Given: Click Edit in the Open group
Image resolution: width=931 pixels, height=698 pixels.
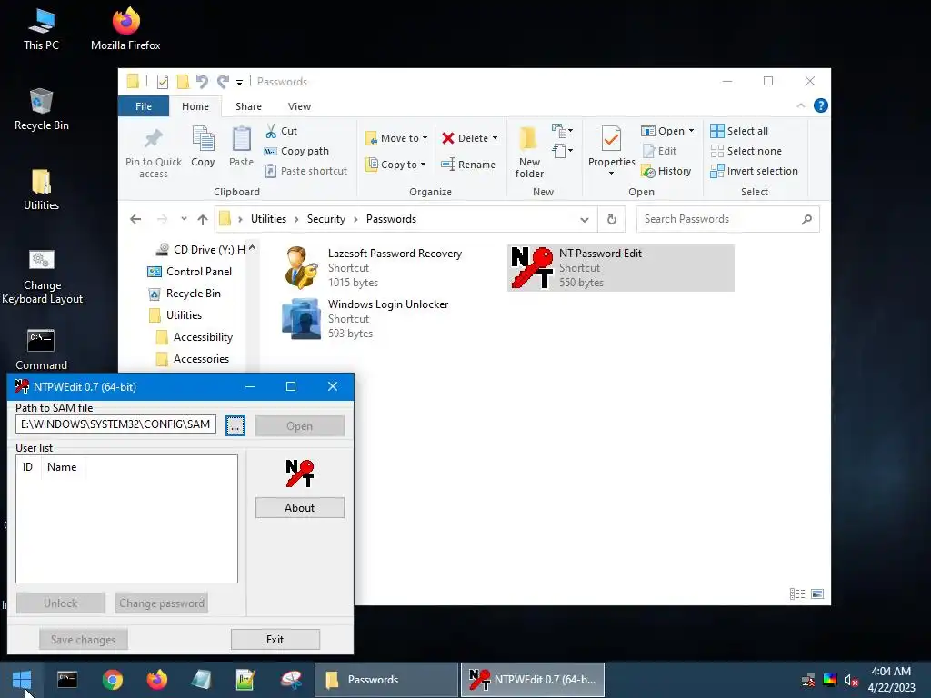Looking at the screenshot, I should 660,151.
